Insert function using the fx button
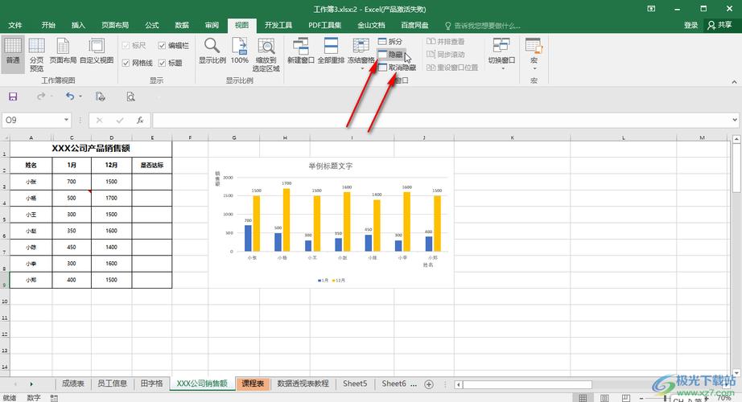The height and width of the screenshot is (402, 742). (140, 120)
